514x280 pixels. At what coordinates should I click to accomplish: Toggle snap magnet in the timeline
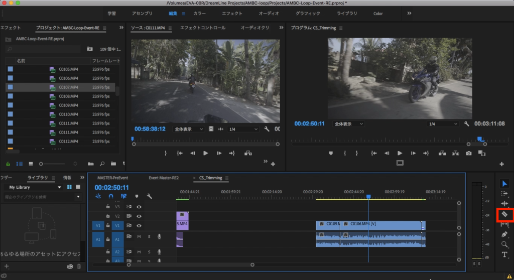click(x=111, y=196)
